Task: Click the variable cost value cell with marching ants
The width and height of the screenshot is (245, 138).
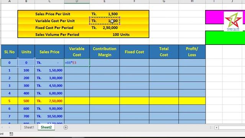Action: click(105, 21)
